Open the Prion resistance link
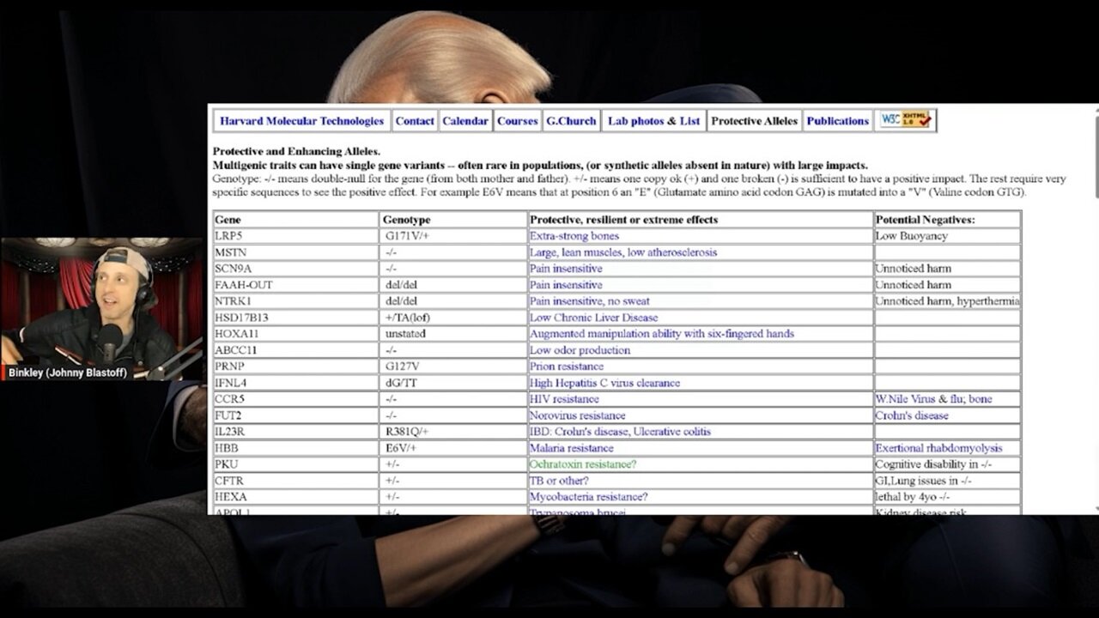The height and width of the screenshot is (618, 1099). (567, 367)
